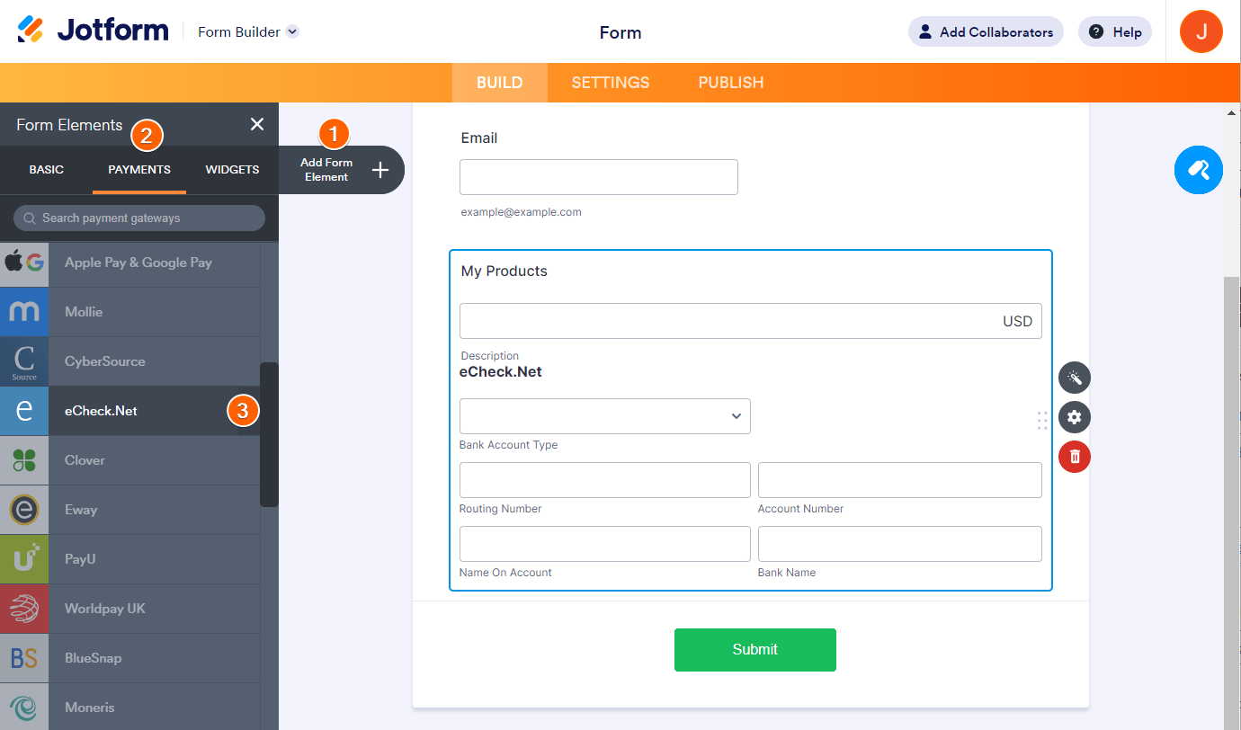Click the Form title text

pyautogui.click(x=620, y=33)
